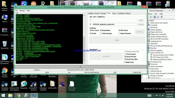Viewport: 175px width, 98px height.
Task: Open ESET Banking & Payment icon
Action: click(x=5, y=59)
